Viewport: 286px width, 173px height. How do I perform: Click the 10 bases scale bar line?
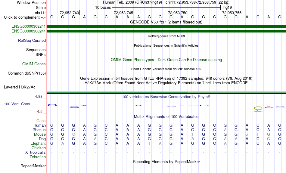click(166, 8)
